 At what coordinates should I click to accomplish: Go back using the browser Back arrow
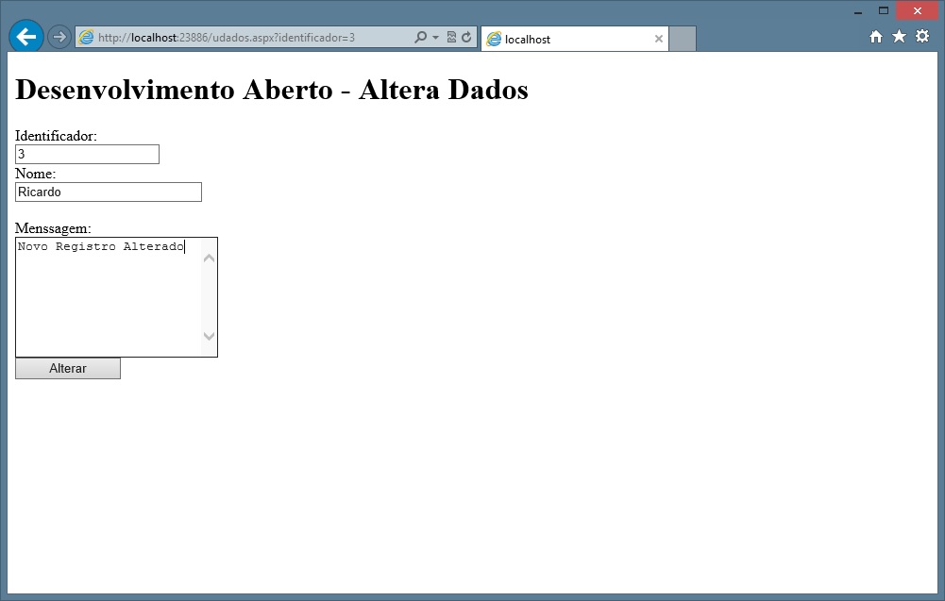click(x=25, y=37)
